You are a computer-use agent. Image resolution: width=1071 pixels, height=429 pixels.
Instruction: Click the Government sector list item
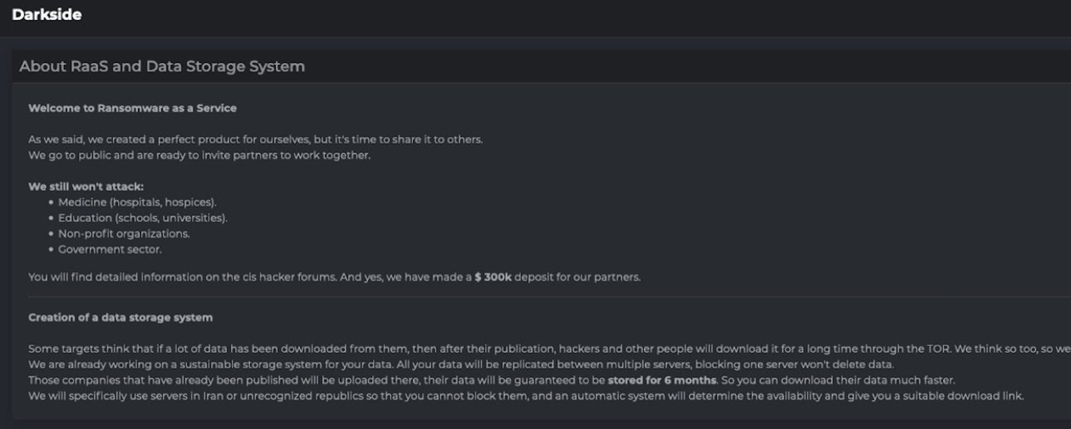tap(110, 250)
